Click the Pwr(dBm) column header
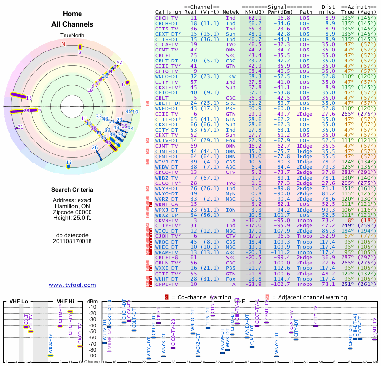 click(280, 12)
